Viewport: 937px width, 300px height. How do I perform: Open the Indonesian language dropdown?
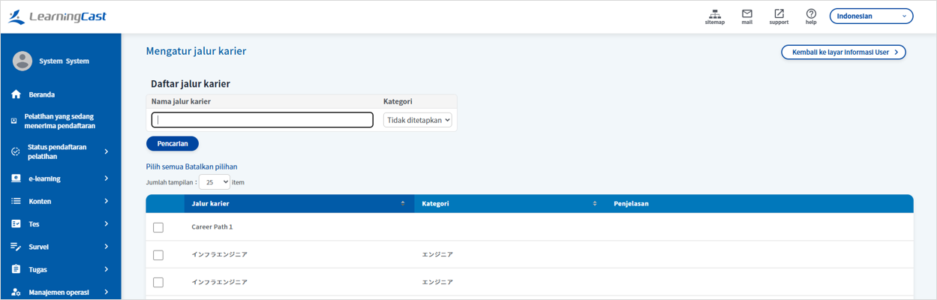coord(871,16)
